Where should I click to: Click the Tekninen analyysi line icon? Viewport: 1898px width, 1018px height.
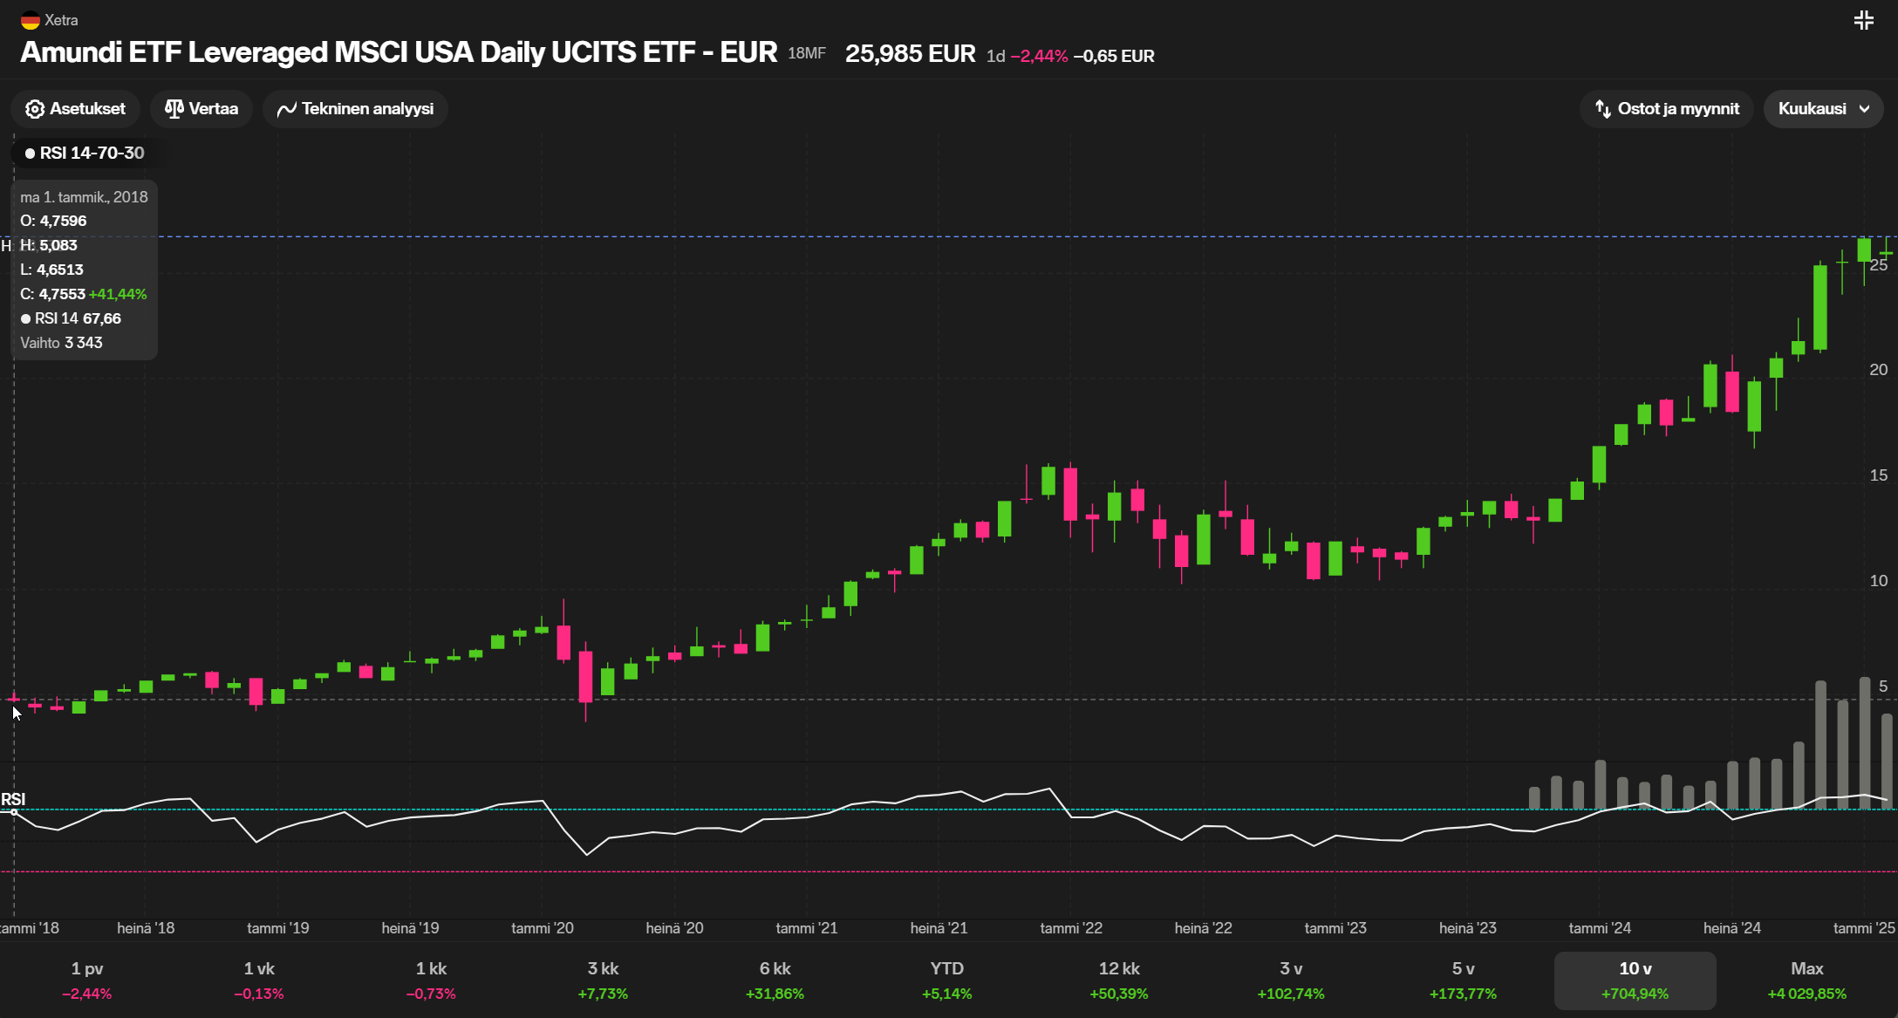point(286,109)
